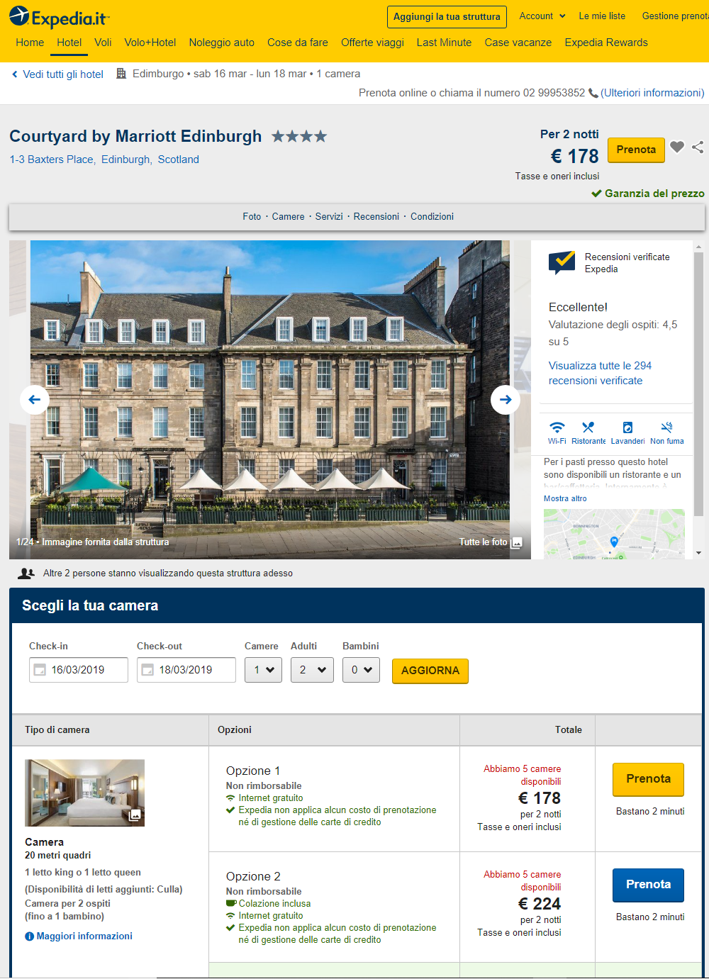Jump to the Recensioni section

pyautogui.click(x=376, y=217)
